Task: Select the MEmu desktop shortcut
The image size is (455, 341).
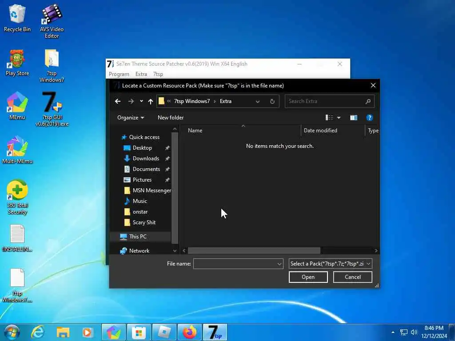Action: point(17,106)
